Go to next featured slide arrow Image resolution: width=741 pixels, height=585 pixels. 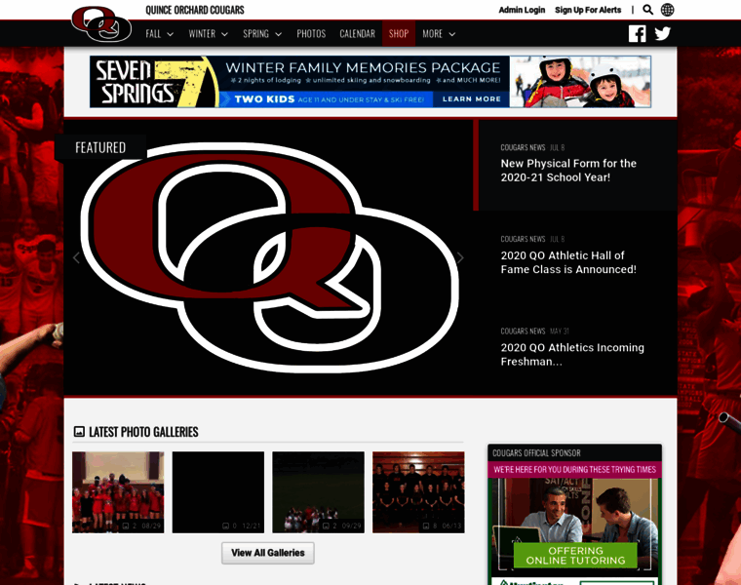(x=460, y=257)
